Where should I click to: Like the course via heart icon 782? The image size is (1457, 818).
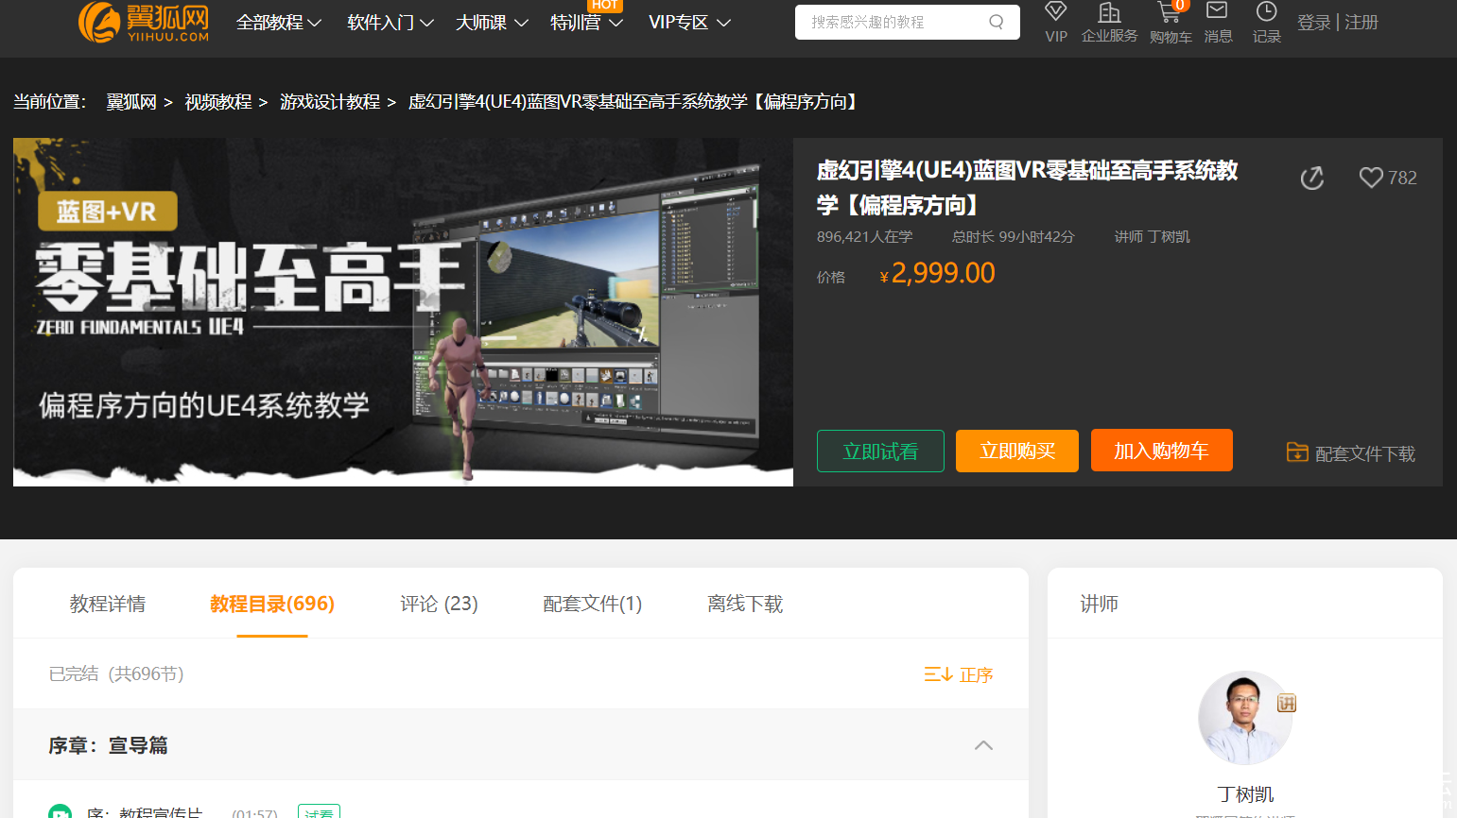tap(1371, 178)
